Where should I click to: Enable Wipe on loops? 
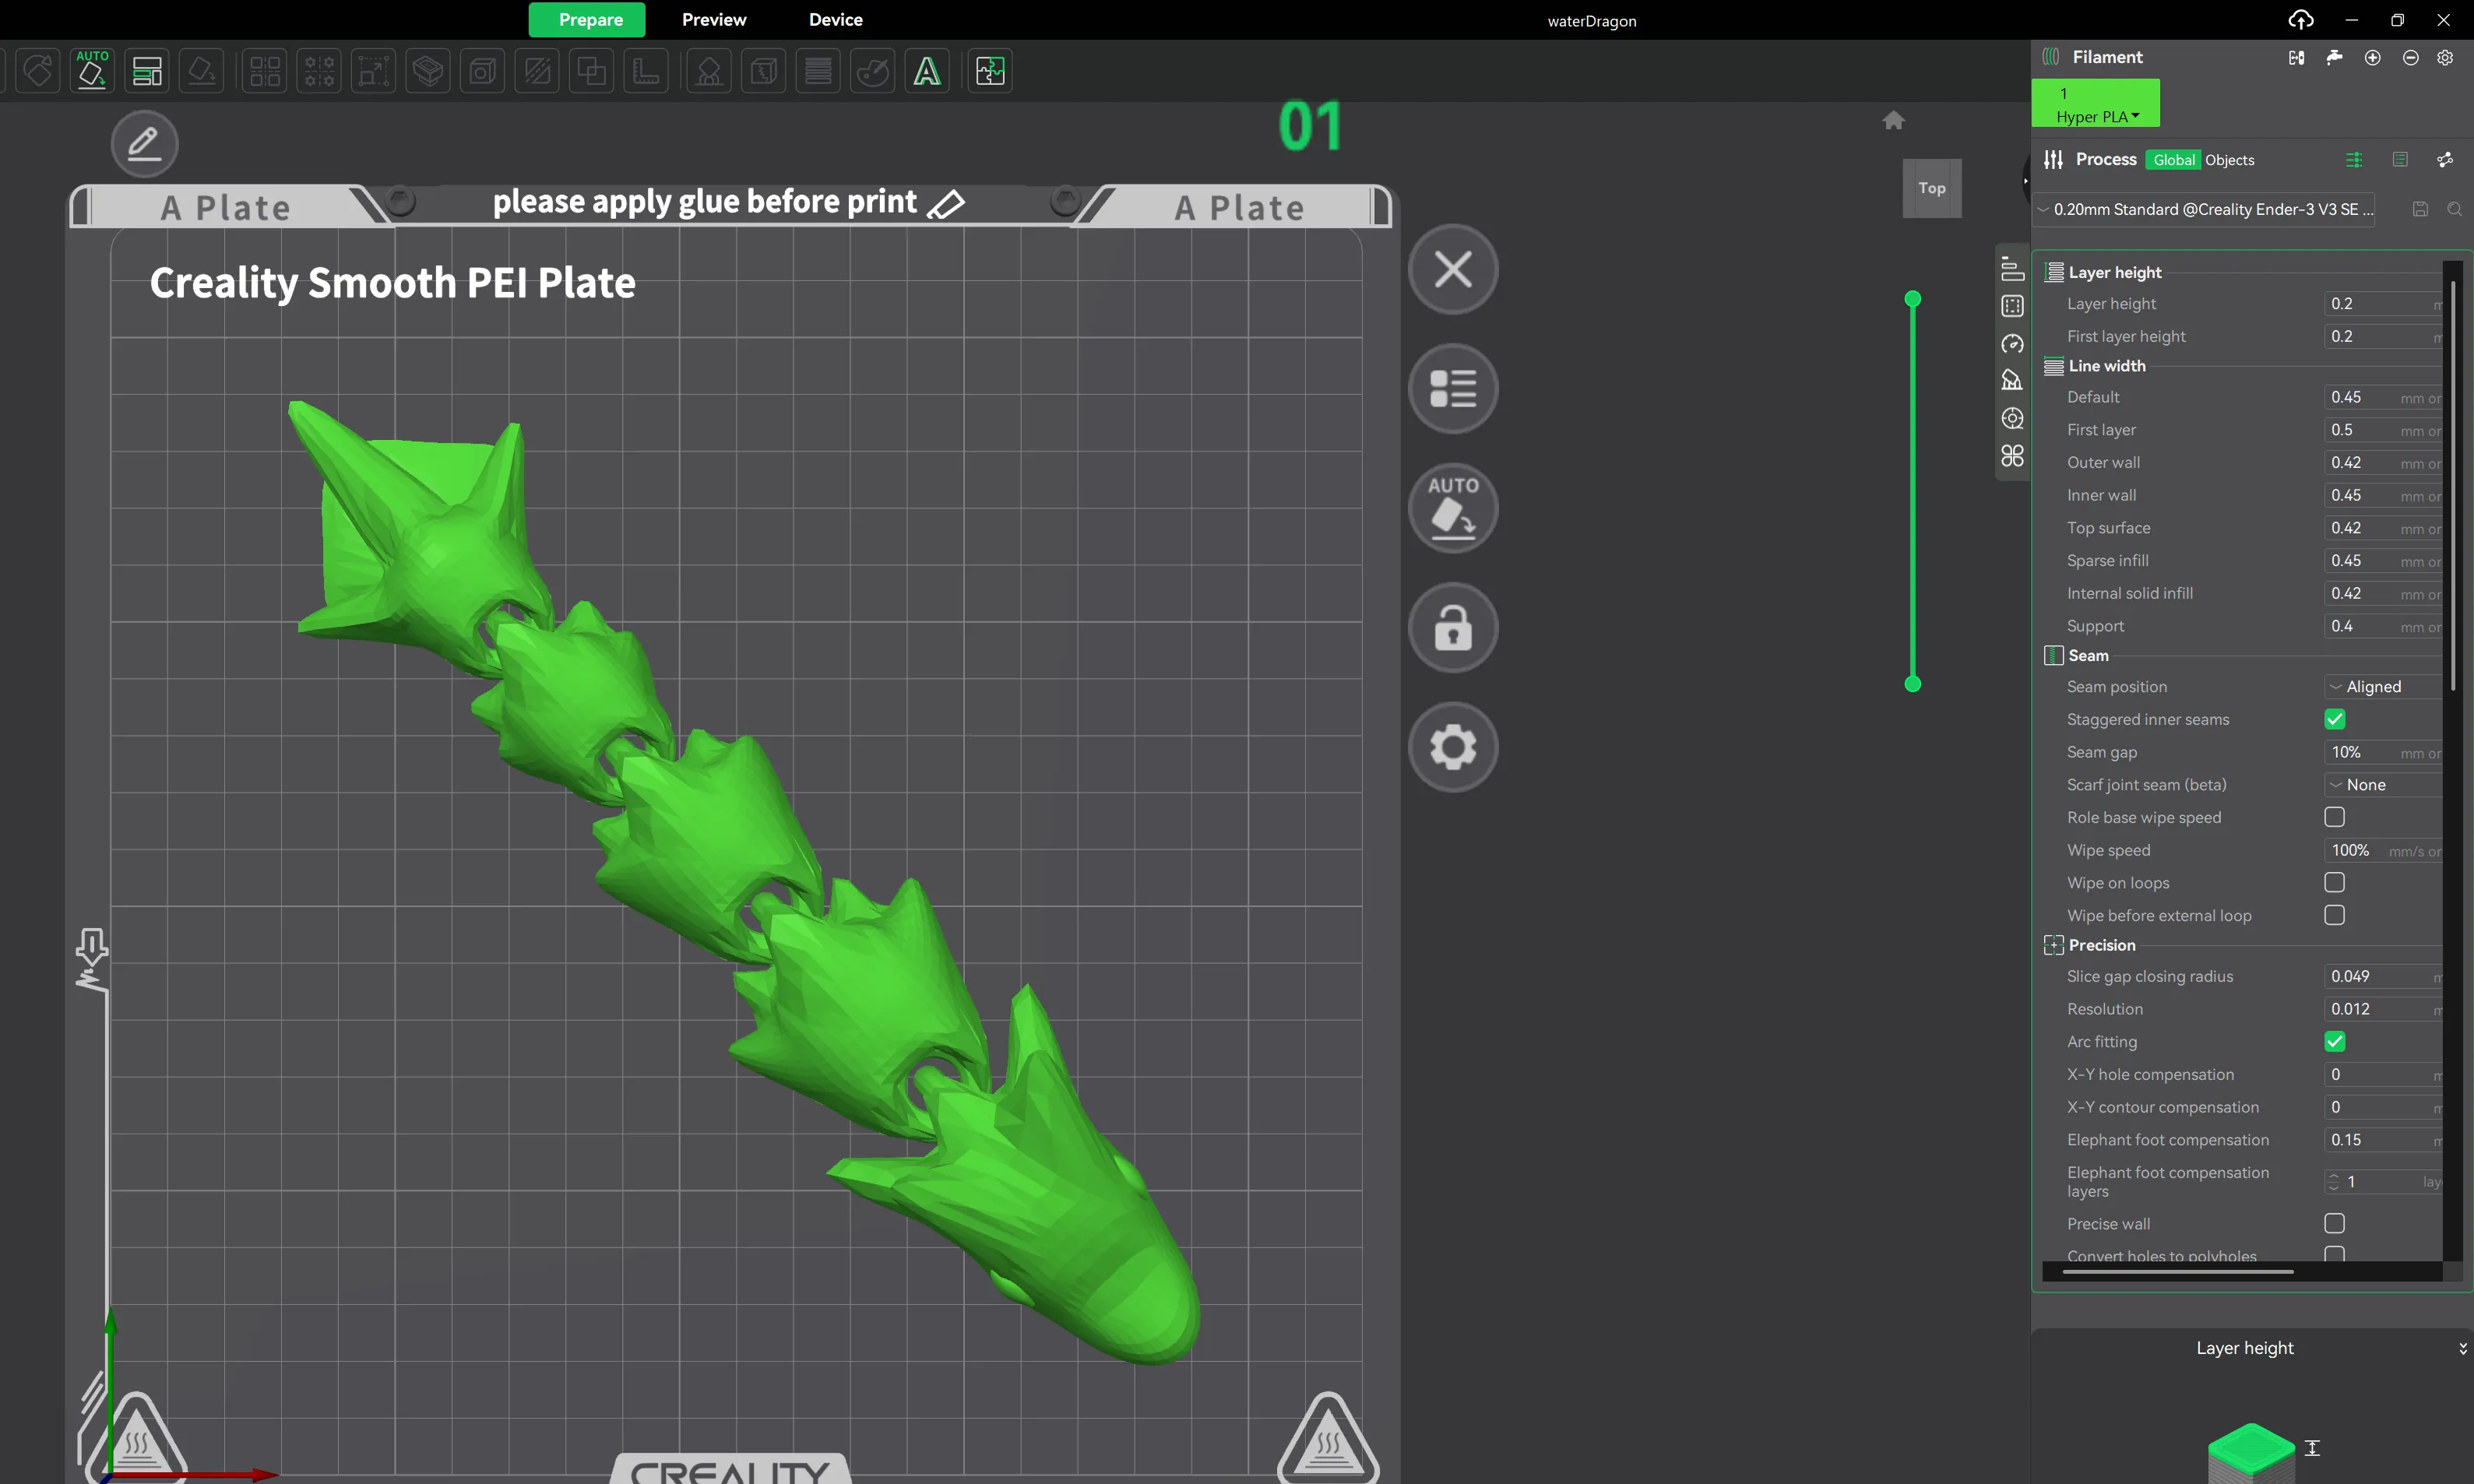2335,882
